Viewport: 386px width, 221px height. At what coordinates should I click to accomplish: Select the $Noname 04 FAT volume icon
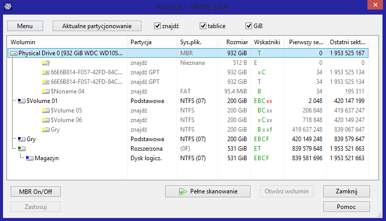coord(46,91)
